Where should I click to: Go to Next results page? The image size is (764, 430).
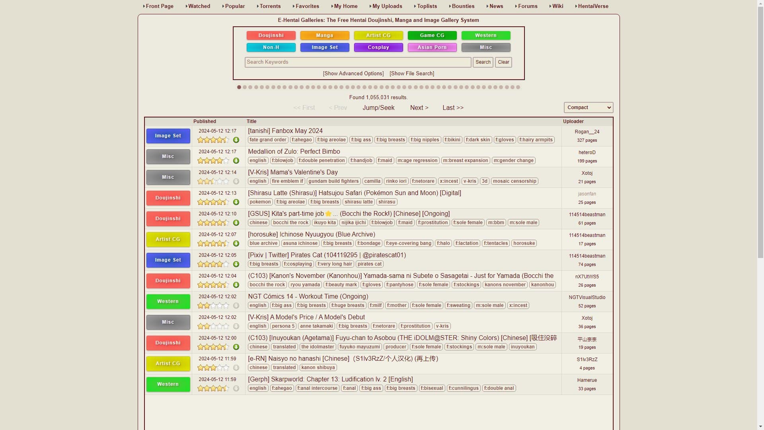[419, 108]
